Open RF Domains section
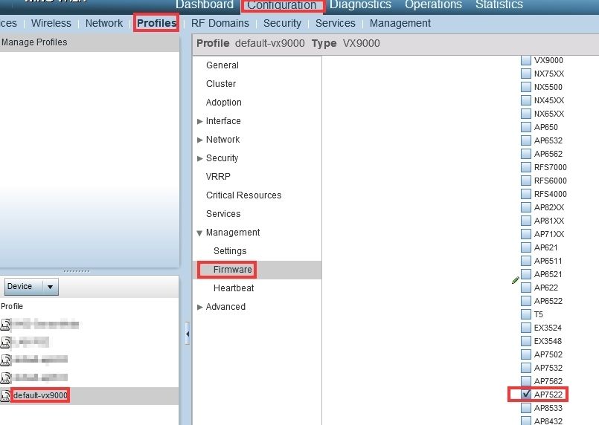This screenshot has width=599, height=425. pos(220,23)
